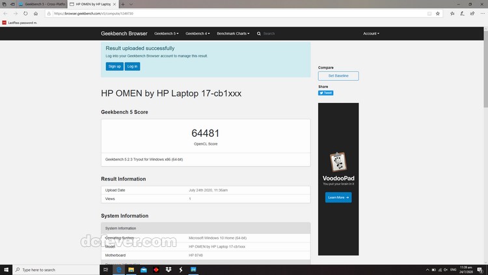Viewport: 488px width, 275px height.
Task: Open the Action Center notifications icon
Action: tap(480, 270)
